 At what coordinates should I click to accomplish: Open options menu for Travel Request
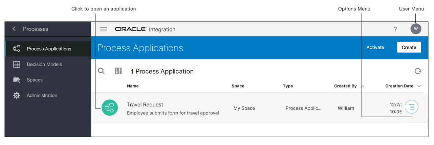coord(412,107)
